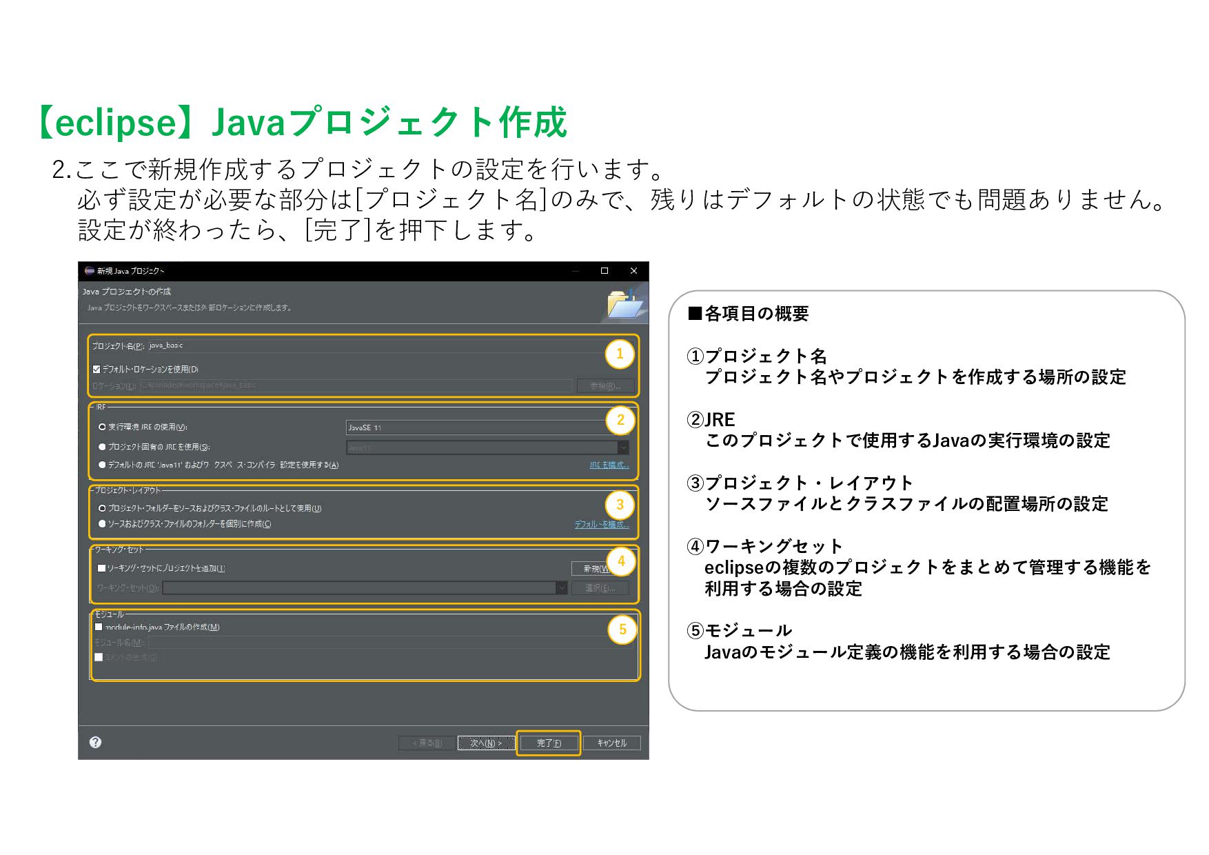Click '④ワーキングセット' in the overview

765,546
